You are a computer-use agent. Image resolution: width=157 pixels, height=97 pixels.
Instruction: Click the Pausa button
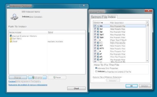coord(57,77)
